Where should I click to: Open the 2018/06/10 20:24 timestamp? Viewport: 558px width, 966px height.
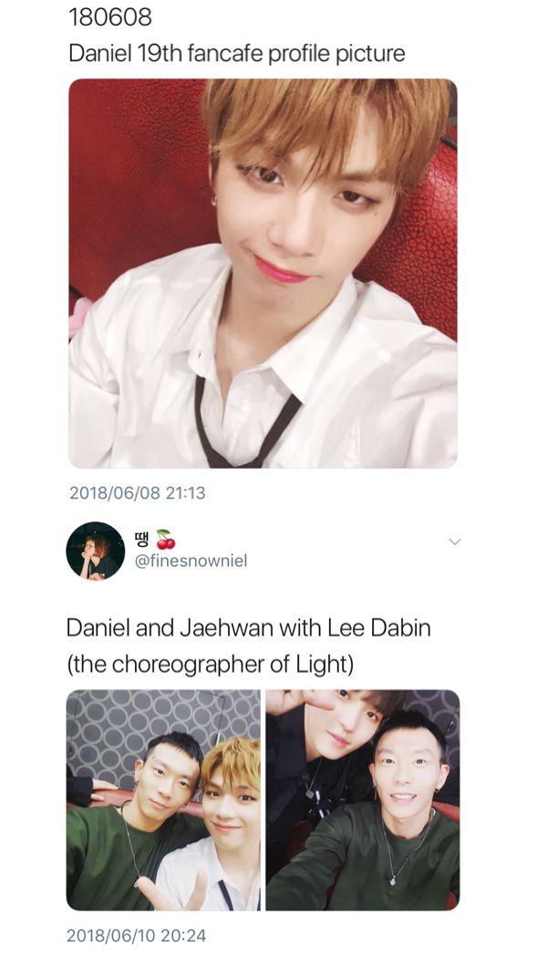pyautogui.click(x=136, y=936)
